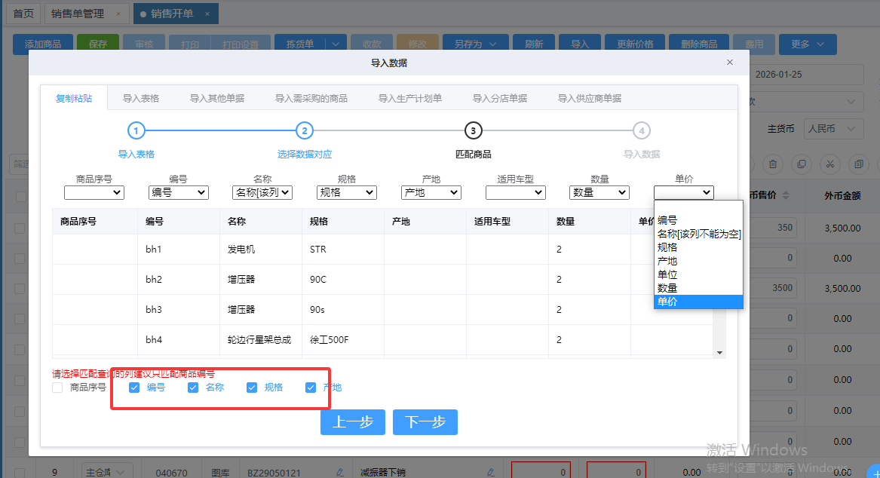
Task: Click the 下一步 button
Action: 425,422
